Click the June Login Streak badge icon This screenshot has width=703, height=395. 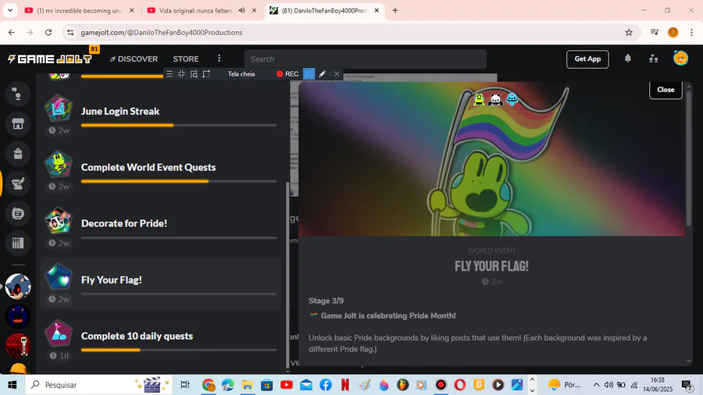tap(59, 108)
